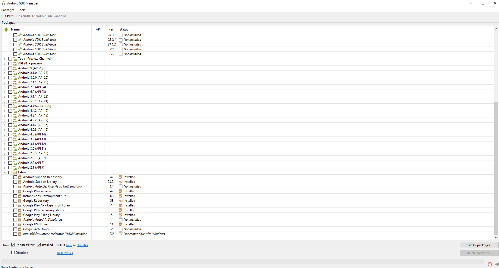499x268 pixels.
Task: Click the Installed status icon for Android Support Library
Action: (x=121, y=182)
